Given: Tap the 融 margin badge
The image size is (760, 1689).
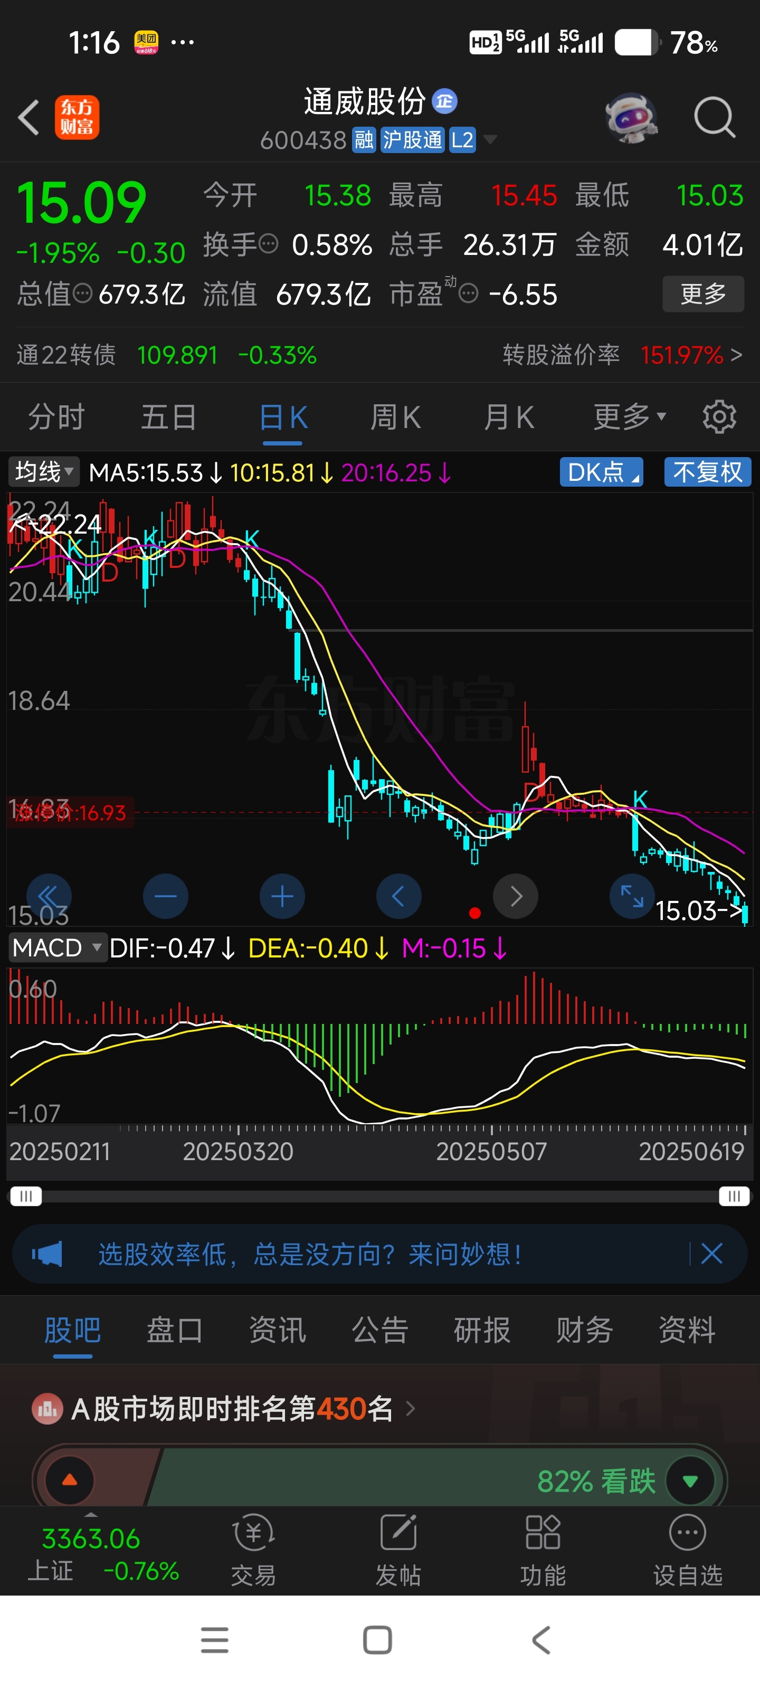Looking at the screenshot, I should point(364,140).
